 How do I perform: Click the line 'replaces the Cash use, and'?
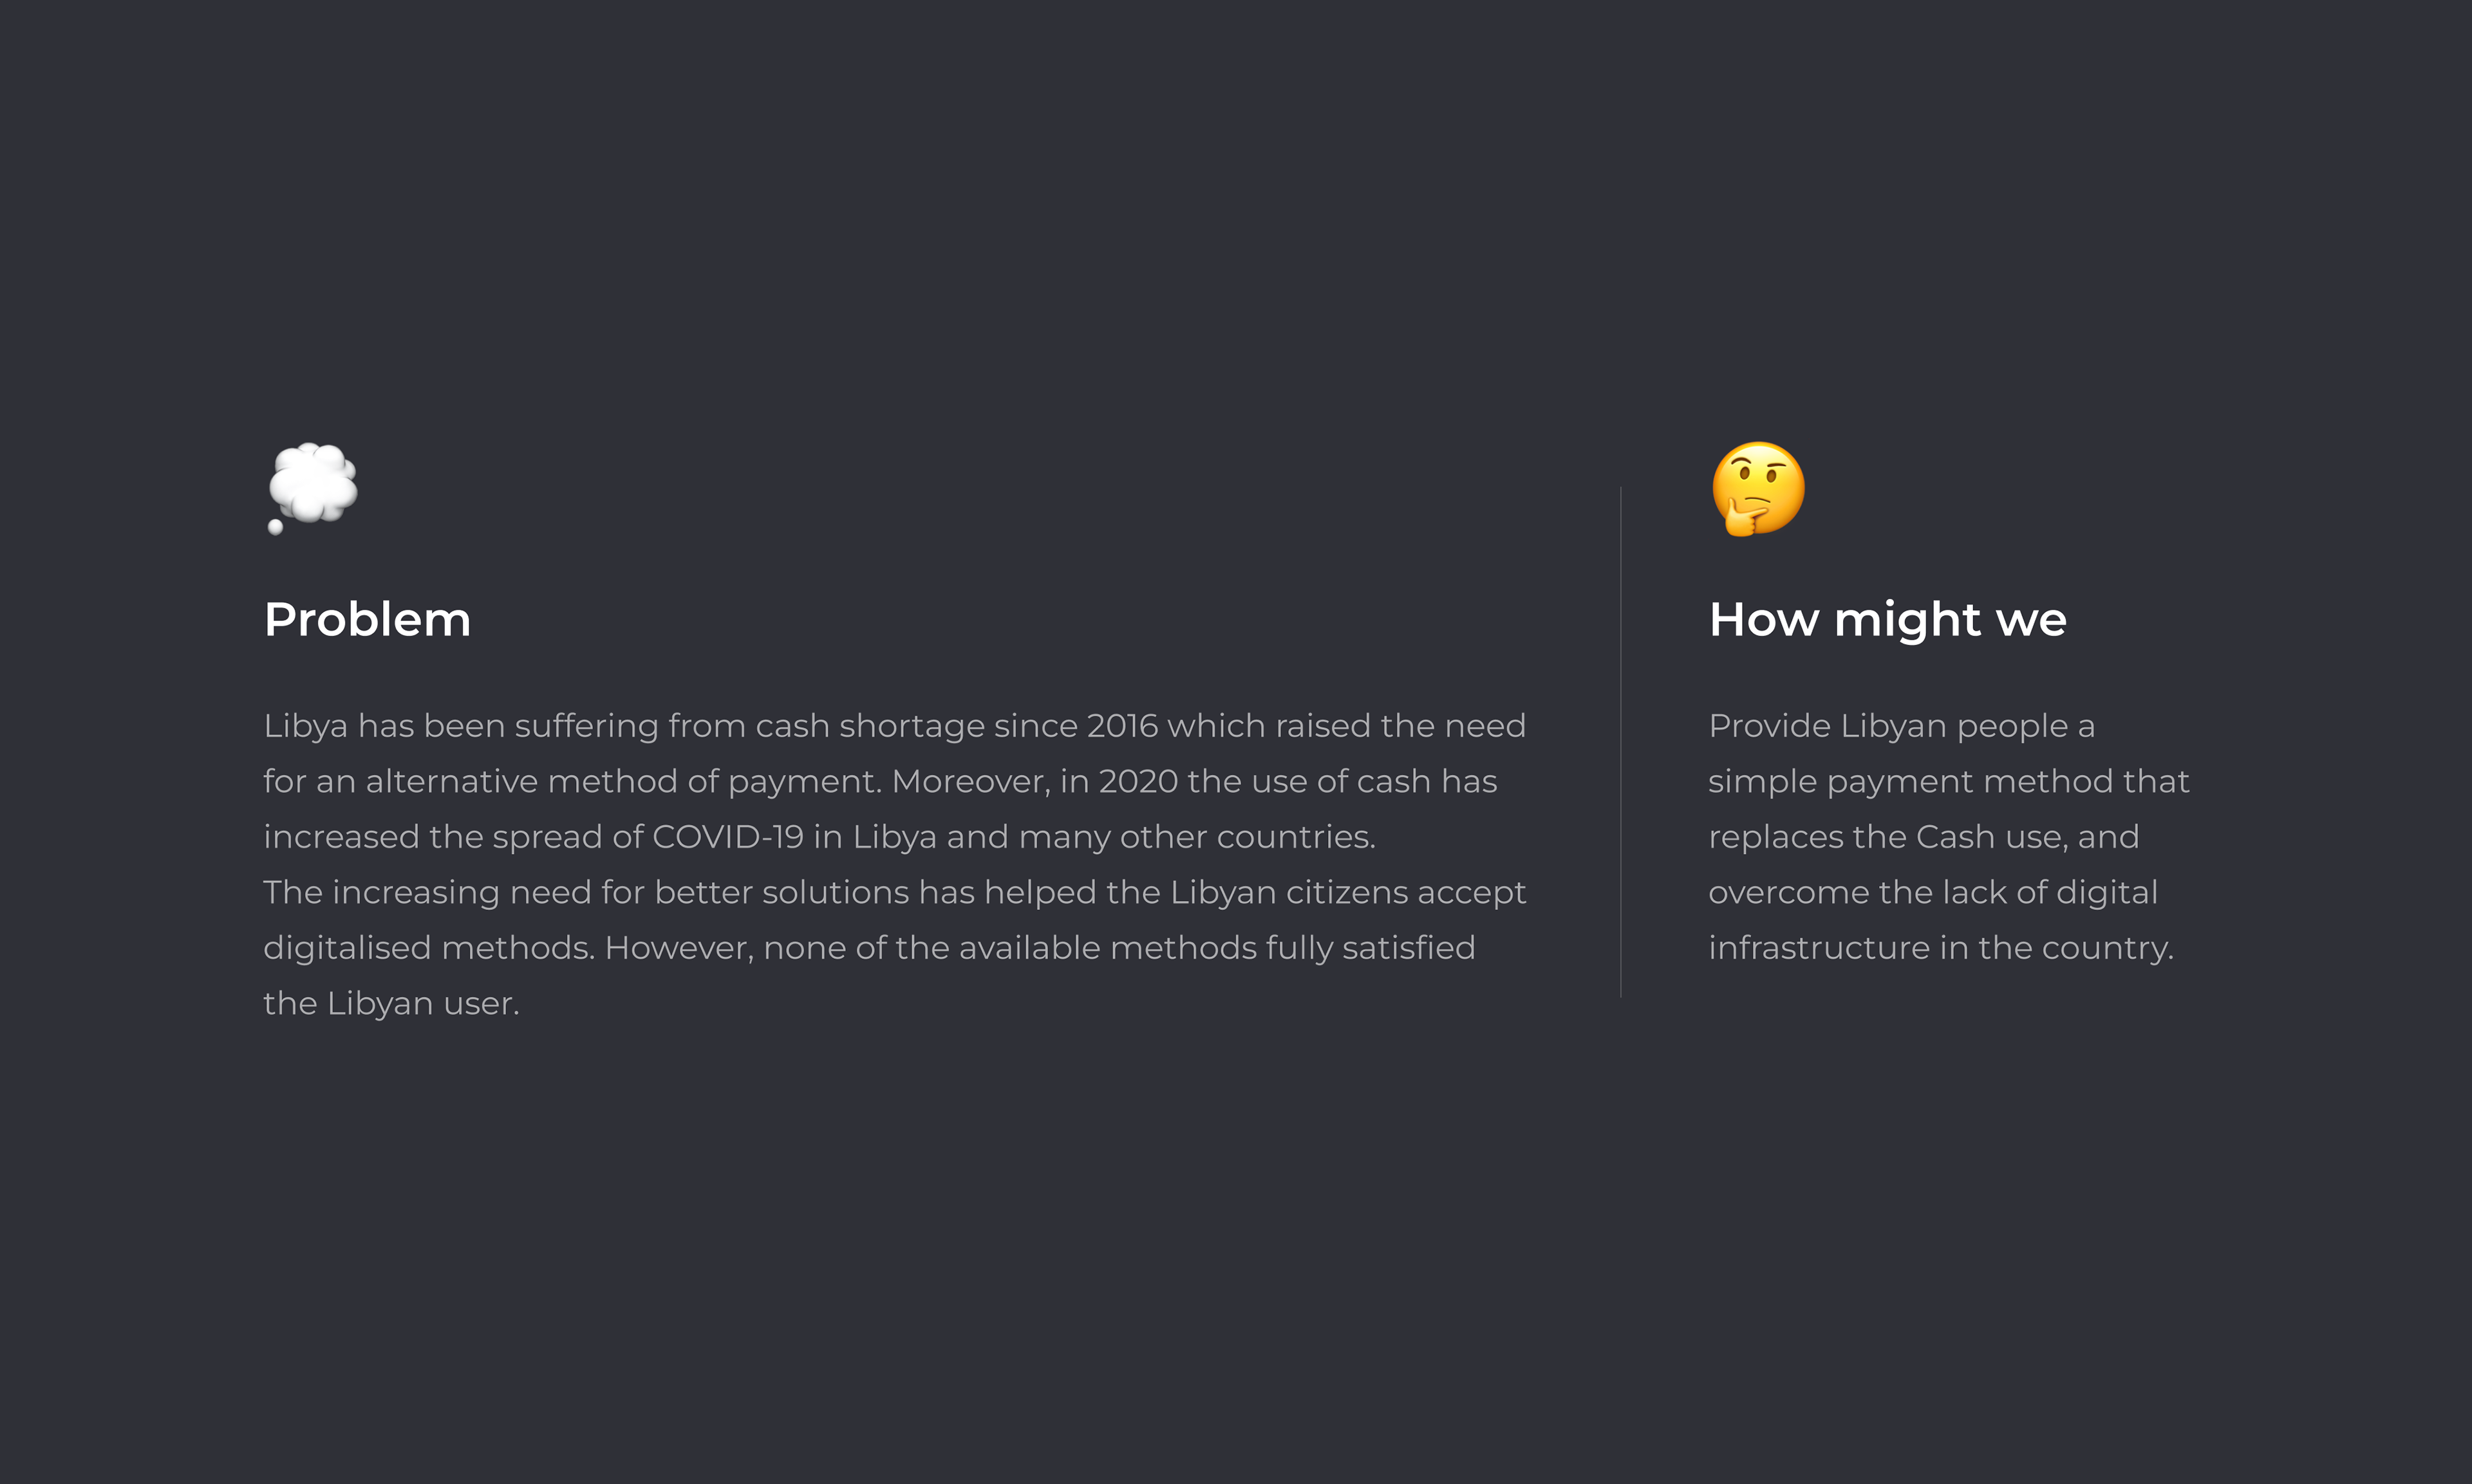tap(1923, 837)
